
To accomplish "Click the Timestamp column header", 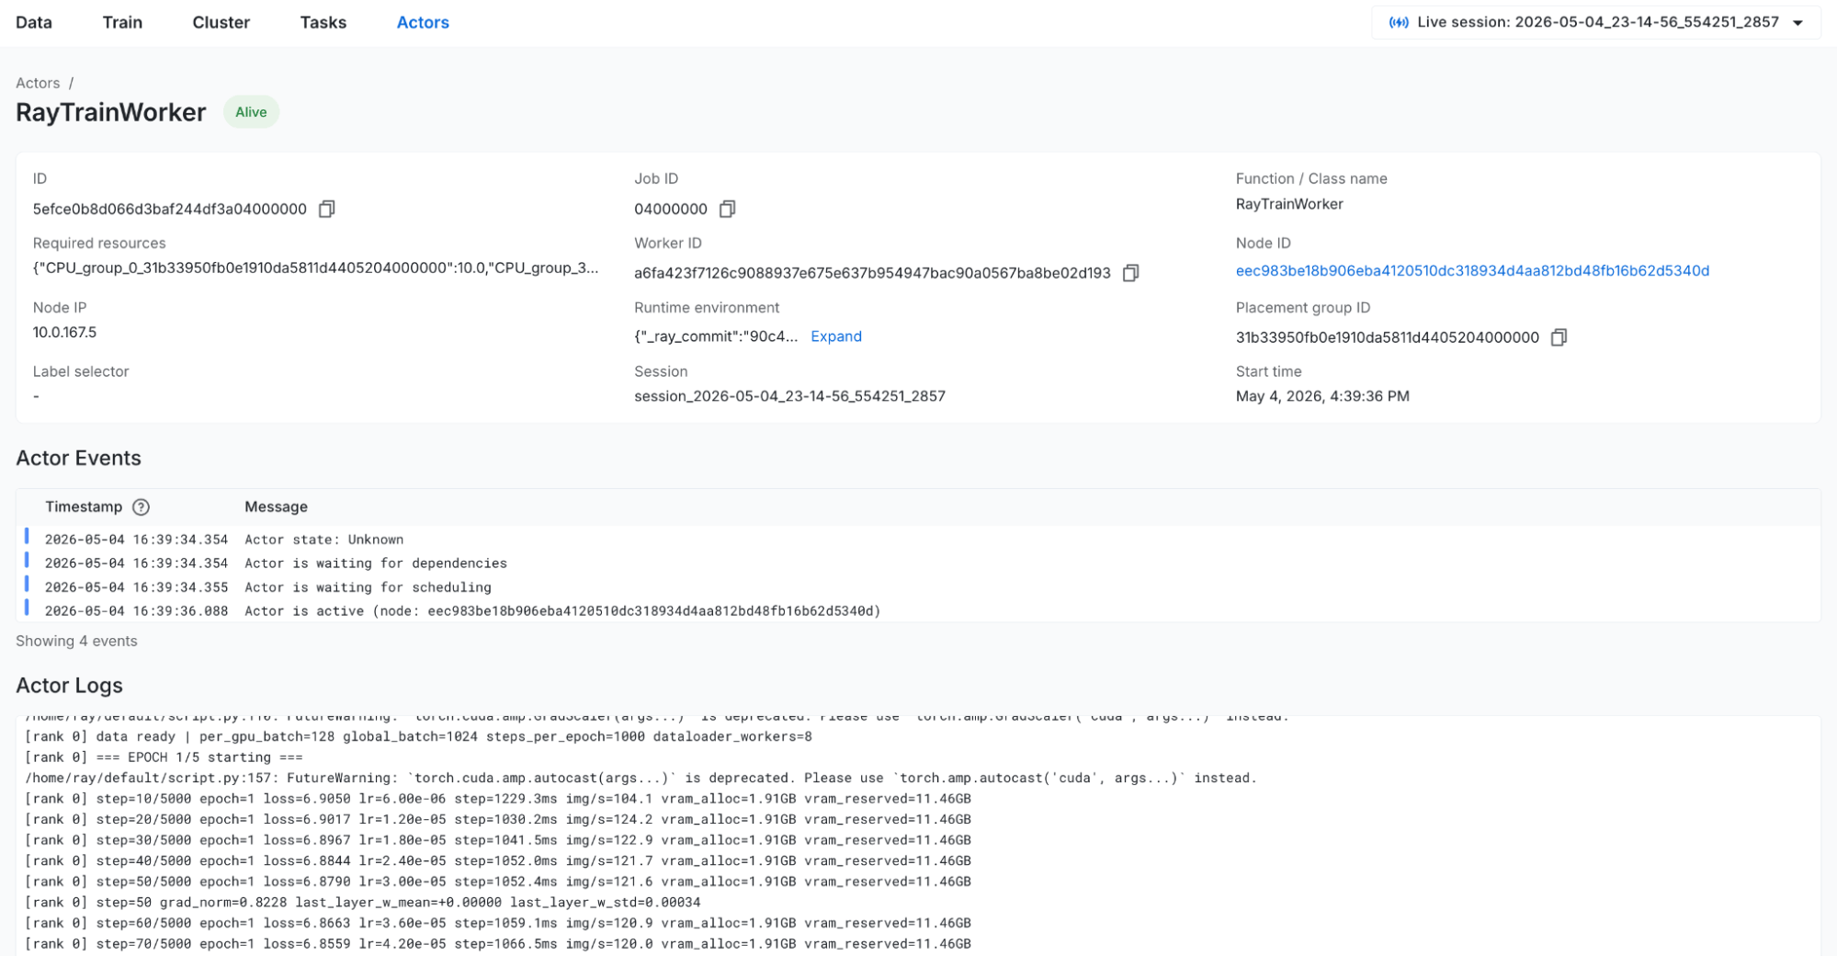I will 84,507.
